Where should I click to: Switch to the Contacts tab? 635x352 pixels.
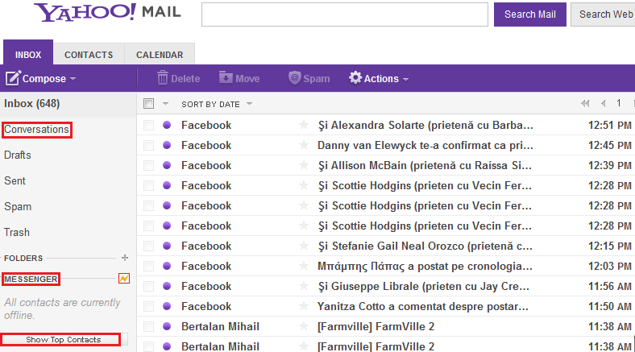tap(89, 55)
